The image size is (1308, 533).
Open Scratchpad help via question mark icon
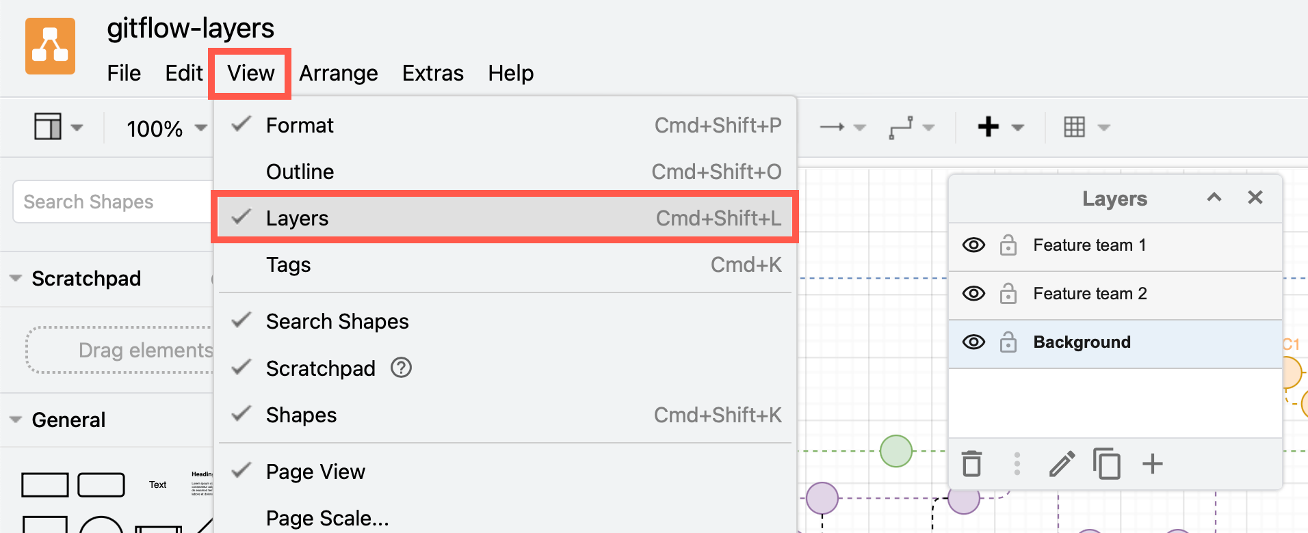click(401, 368)
